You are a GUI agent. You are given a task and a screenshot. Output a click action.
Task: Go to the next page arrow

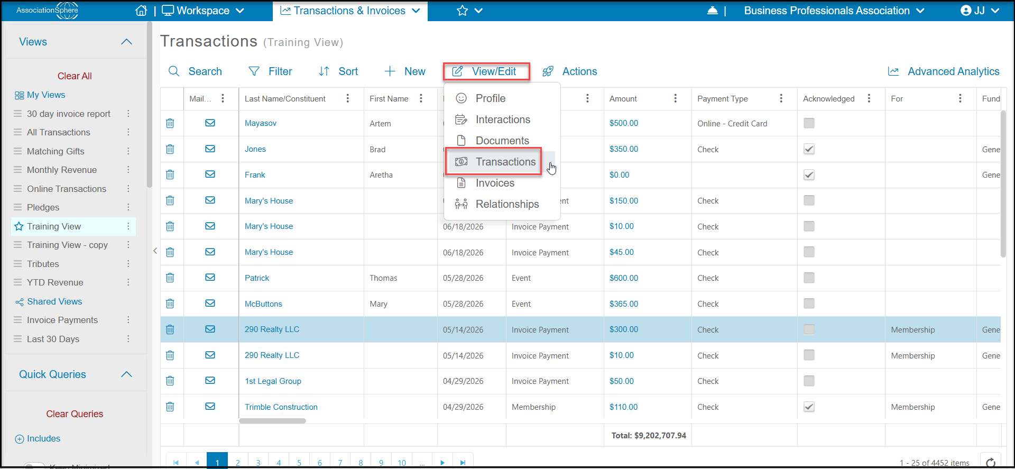pos(442,463)
